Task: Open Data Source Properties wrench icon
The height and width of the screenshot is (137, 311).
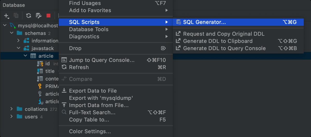Action: [39, 16]
